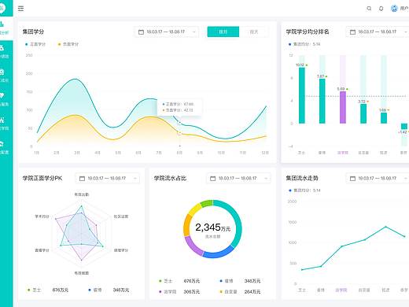
Task: Expand the 集团学分 date range dropdown arrow
Action: [x=194, y=32]
